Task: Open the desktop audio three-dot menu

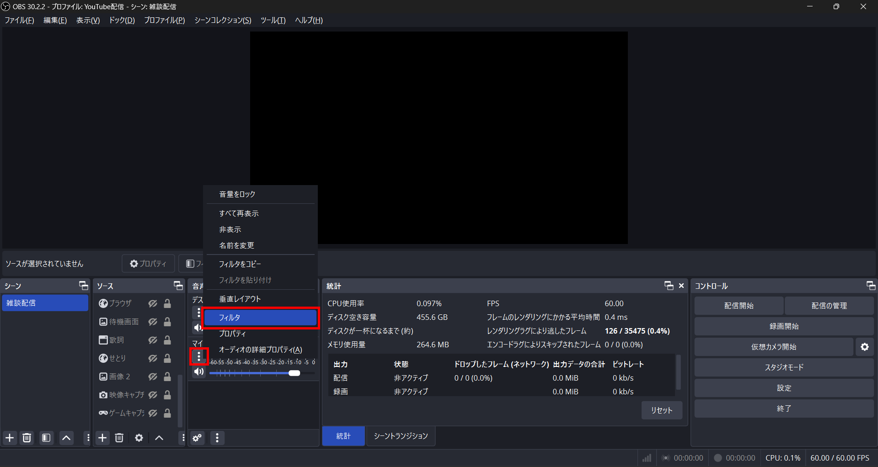Action: coord(198,313)
